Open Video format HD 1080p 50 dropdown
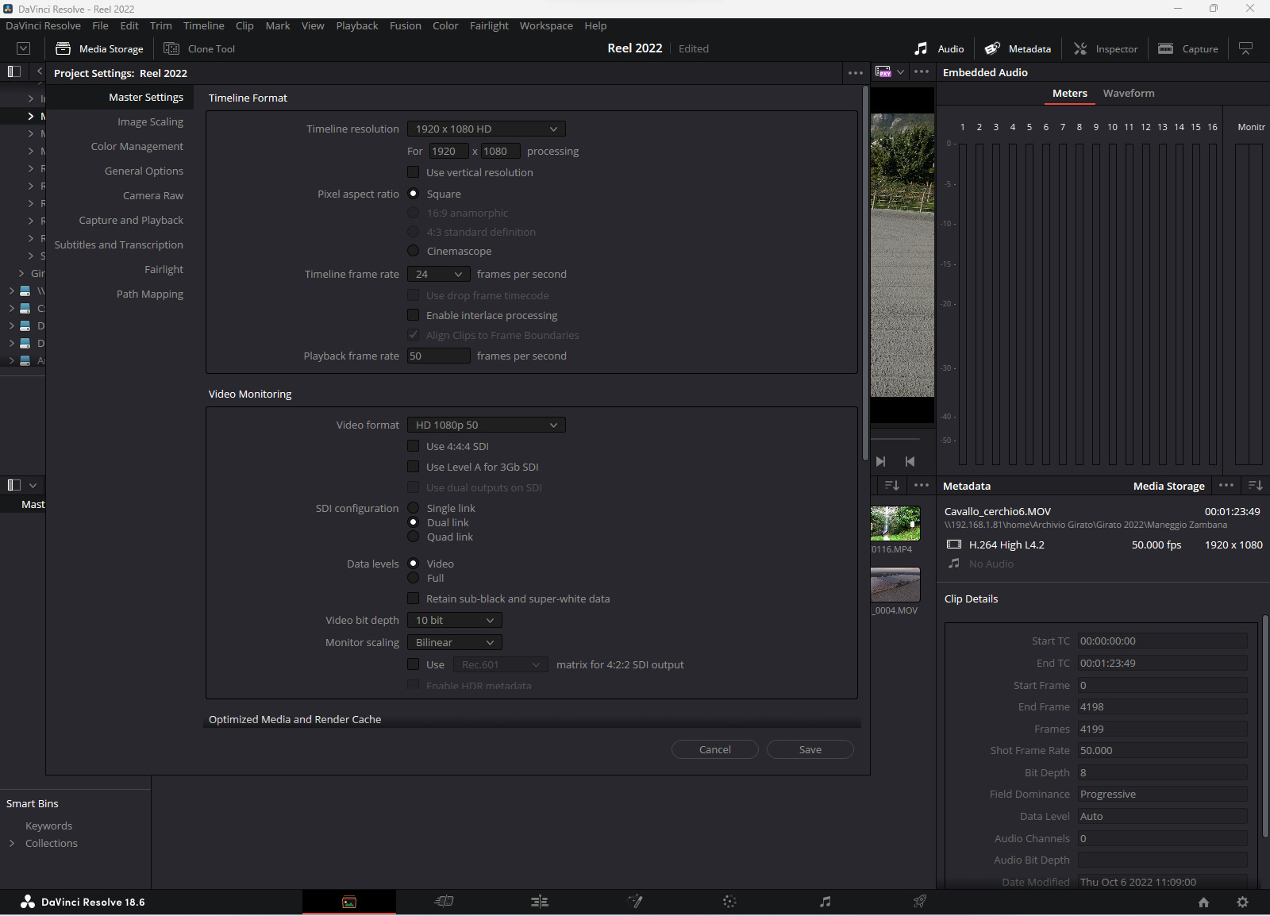Viewport: 1270px width, 916px height. click(x=486, y=425)
